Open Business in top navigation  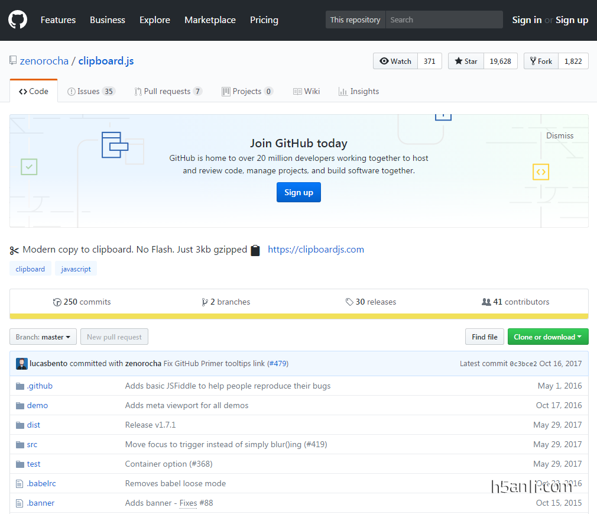pos(108,20)
